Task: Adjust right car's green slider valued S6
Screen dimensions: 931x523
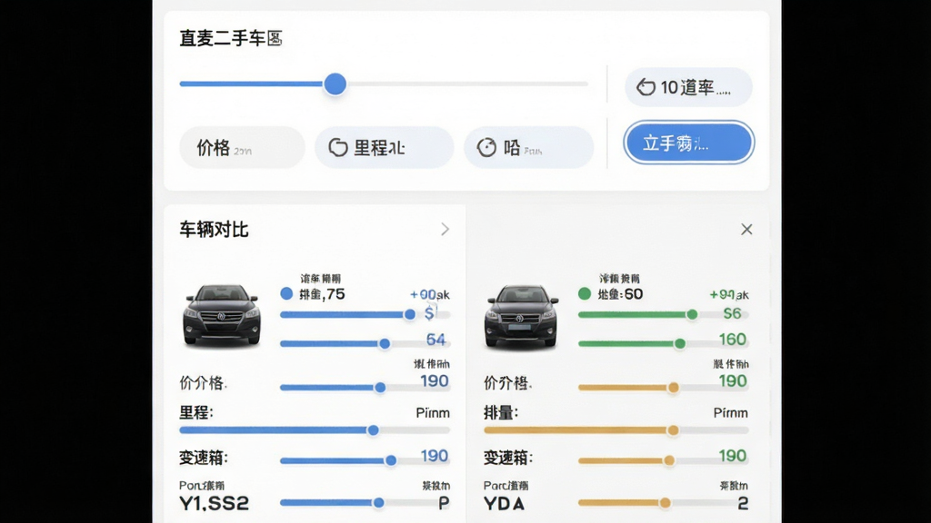Action: 663,315
